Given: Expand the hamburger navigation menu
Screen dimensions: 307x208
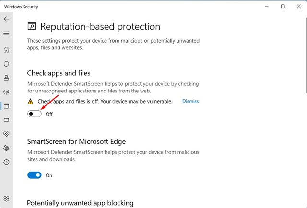Looking at the screenshot, I should 6,34.
